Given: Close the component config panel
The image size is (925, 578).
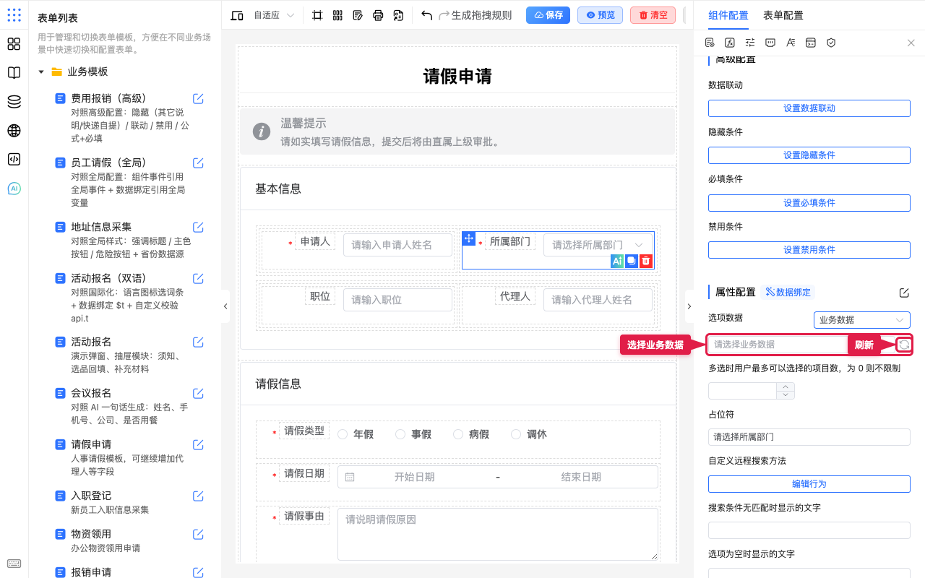Looking at the screenshot, I should coord(911,43).
